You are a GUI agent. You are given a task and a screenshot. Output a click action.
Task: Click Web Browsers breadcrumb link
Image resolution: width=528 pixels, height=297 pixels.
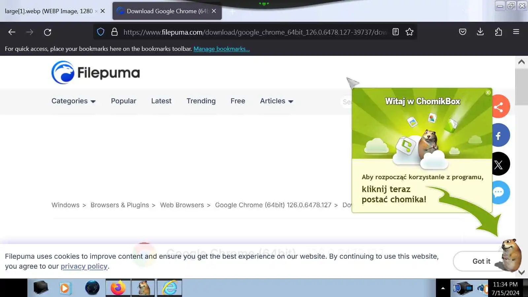pos(182,205)
